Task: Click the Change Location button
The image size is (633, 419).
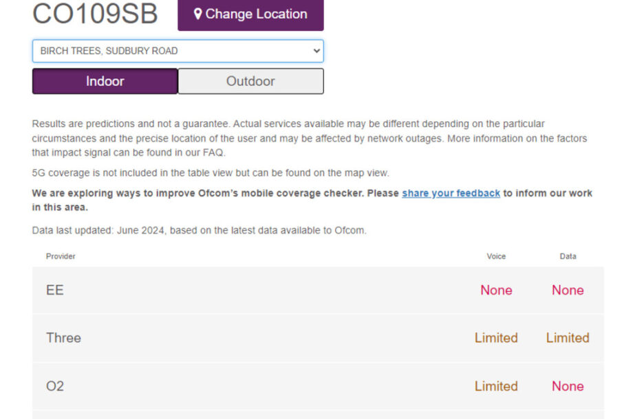Action: coord(250,15)
